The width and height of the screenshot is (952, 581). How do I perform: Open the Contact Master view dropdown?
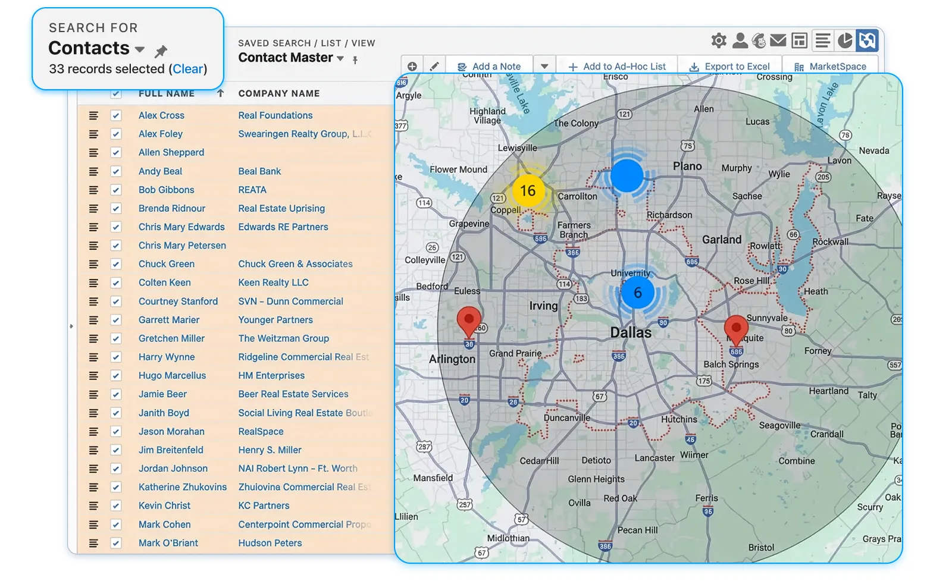pos(340,58)
